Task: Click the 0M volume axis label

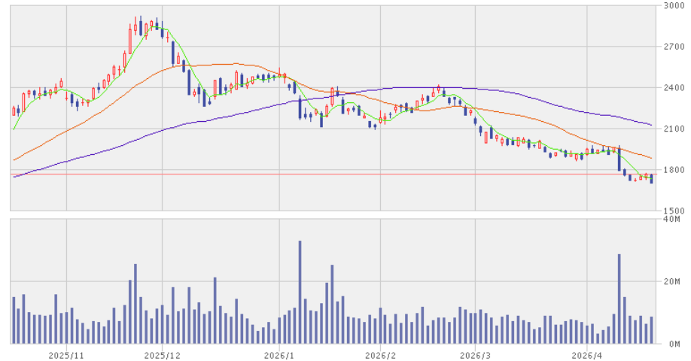Action: click(674, 344)
